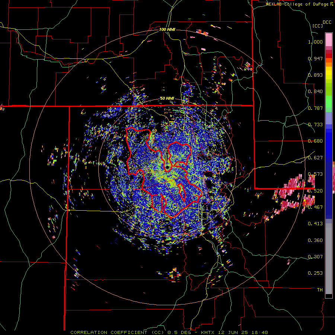This screenshot has width=335, height=335.
Task: Select the 0.253 legend value
Action: tap(315, 273)
